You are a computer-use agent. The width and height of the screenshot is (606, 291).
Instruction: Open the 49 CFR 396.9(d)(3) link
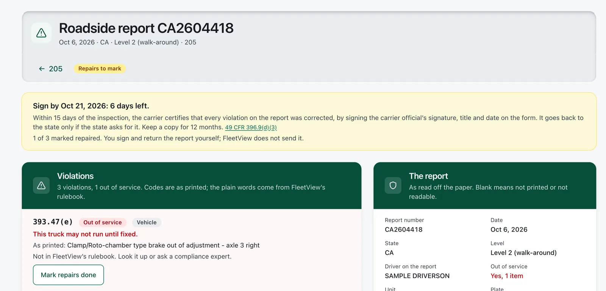tap(251, 128)
